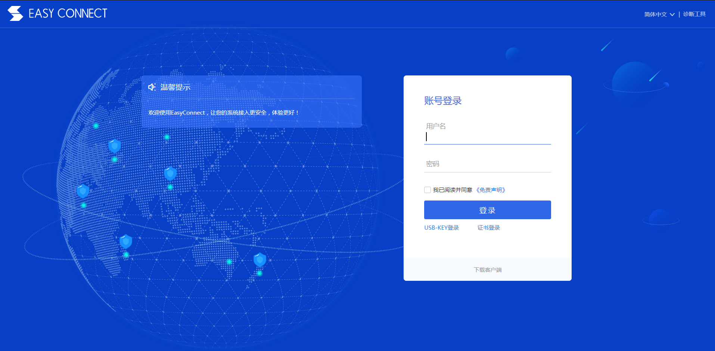
Task: Open the 《免责声明》 disclaimer link
Action: pyautogui.click(x=491, y=190)
